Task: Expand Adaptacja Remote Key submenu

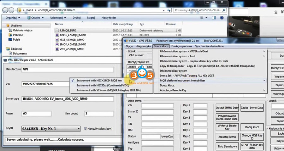Action: pyautogui.click(x=210, y=90)
